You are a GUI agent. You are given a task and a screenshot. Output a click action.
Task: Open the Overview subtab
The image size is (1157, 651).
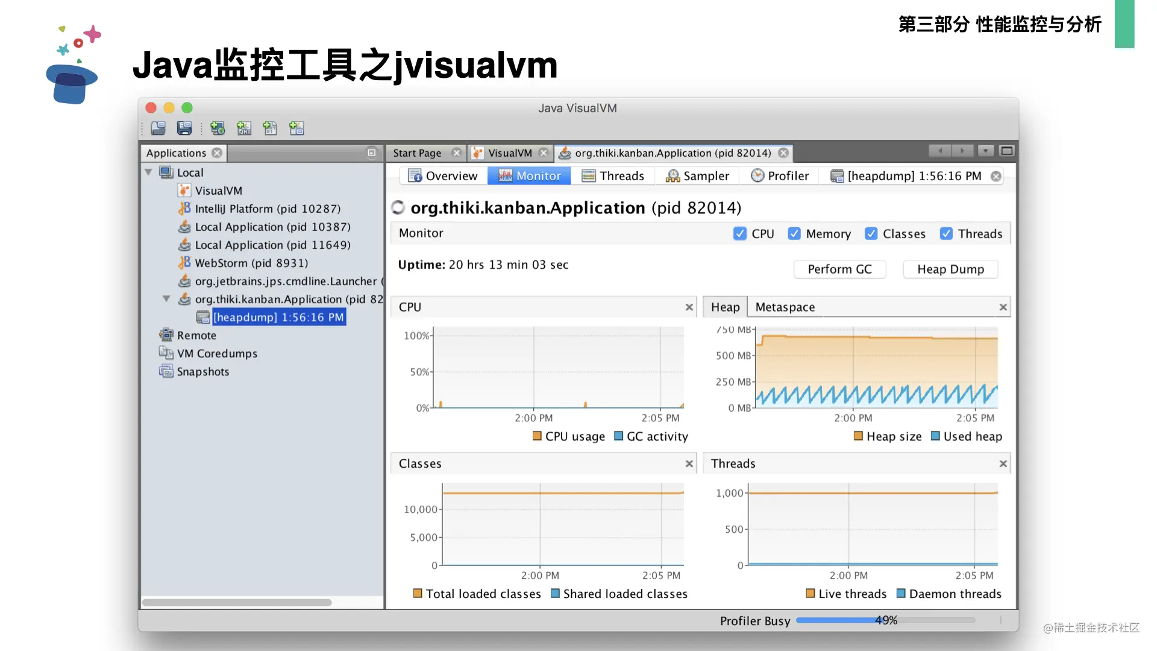click(443, 176)
